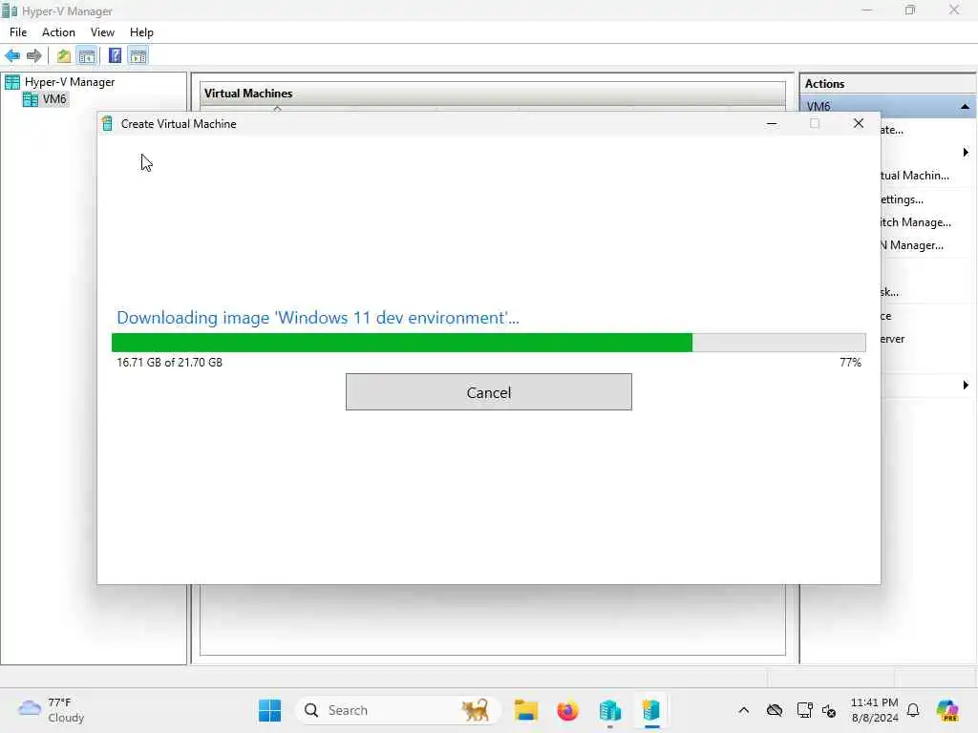Open the Windows Start menu
978x733 pixels.
tap(270, 710)
